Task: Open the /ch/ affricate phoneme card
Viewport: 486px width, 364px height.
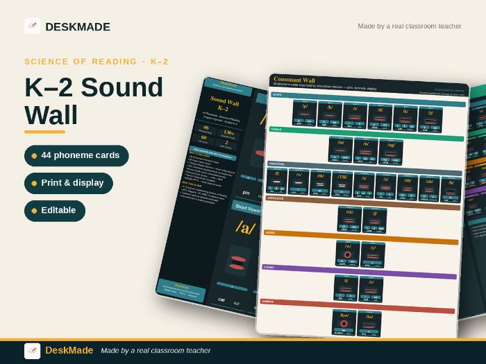Action: 349,219
